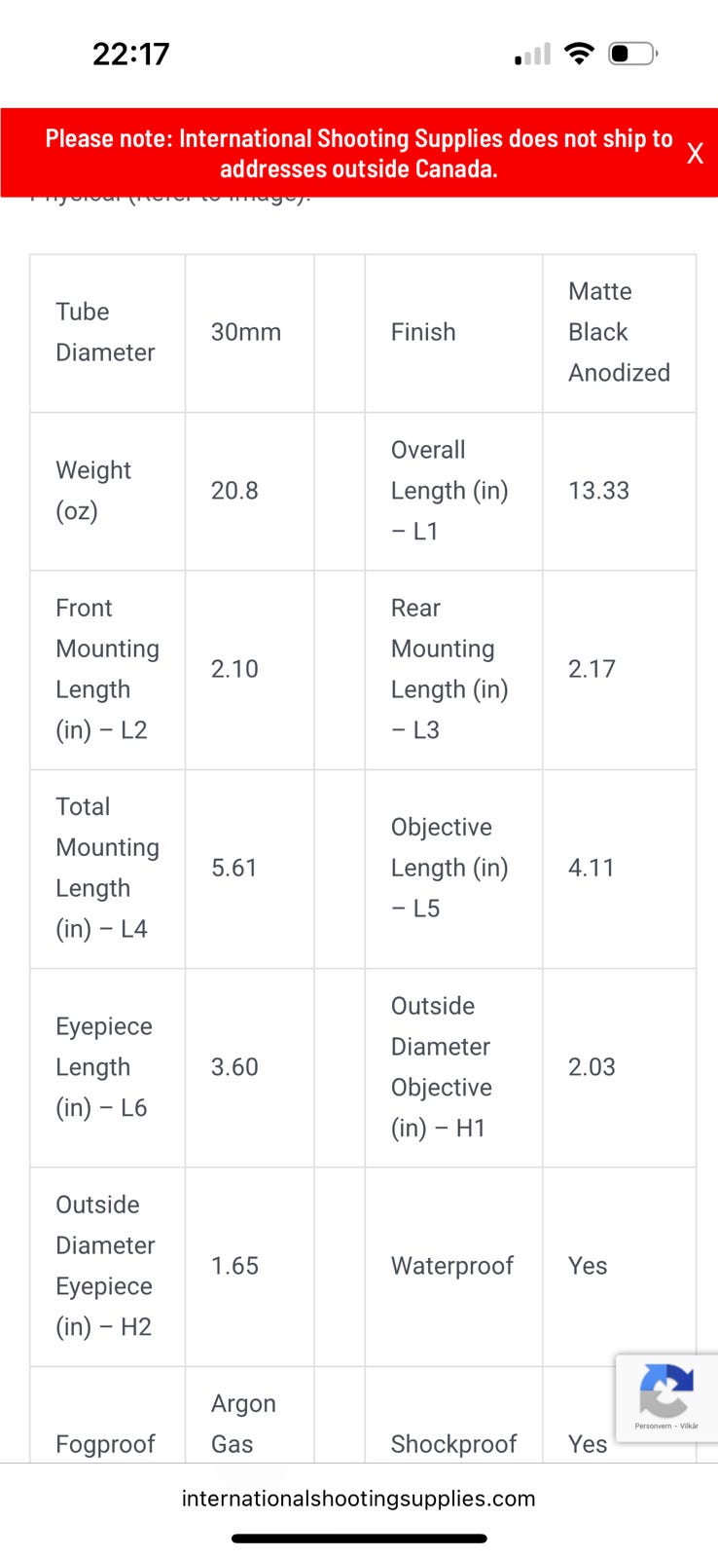Tap the Objective Length L5 cell
718x1558 pixels.
pyautogui.click(x=453, y=869)
